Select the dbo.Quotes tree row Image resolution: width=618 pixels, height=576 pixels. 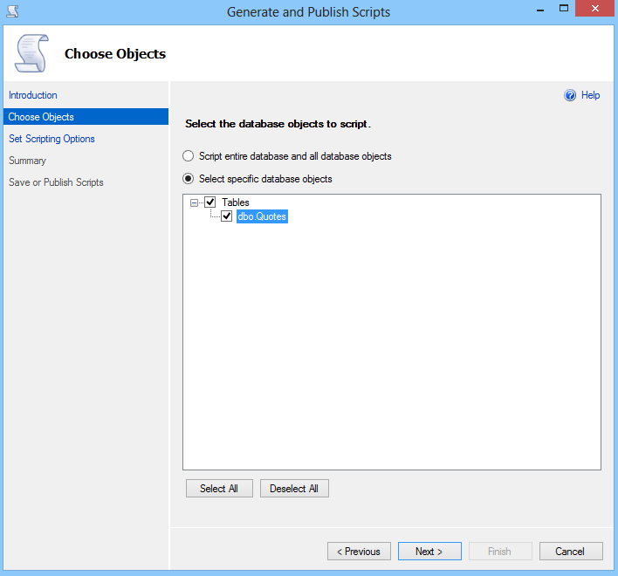(262, 216)
